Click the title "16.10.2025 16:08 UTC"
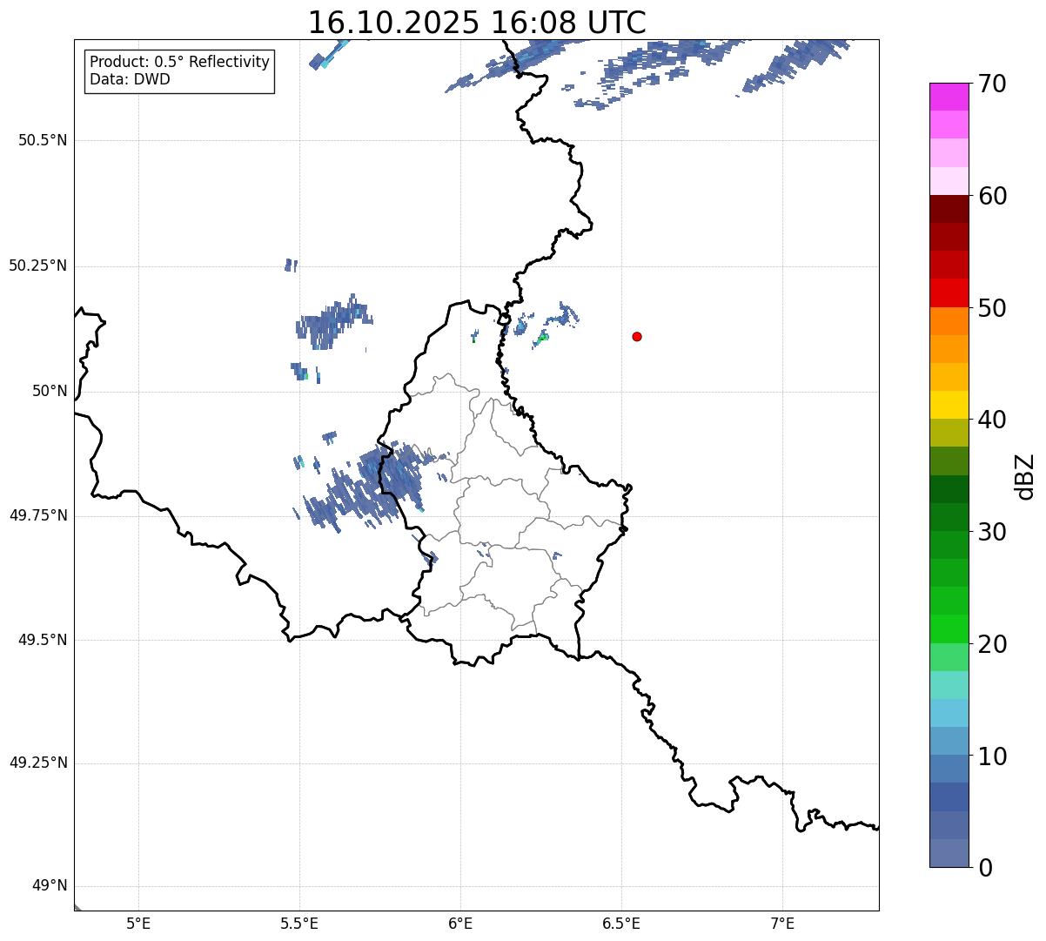 point(477,22)
